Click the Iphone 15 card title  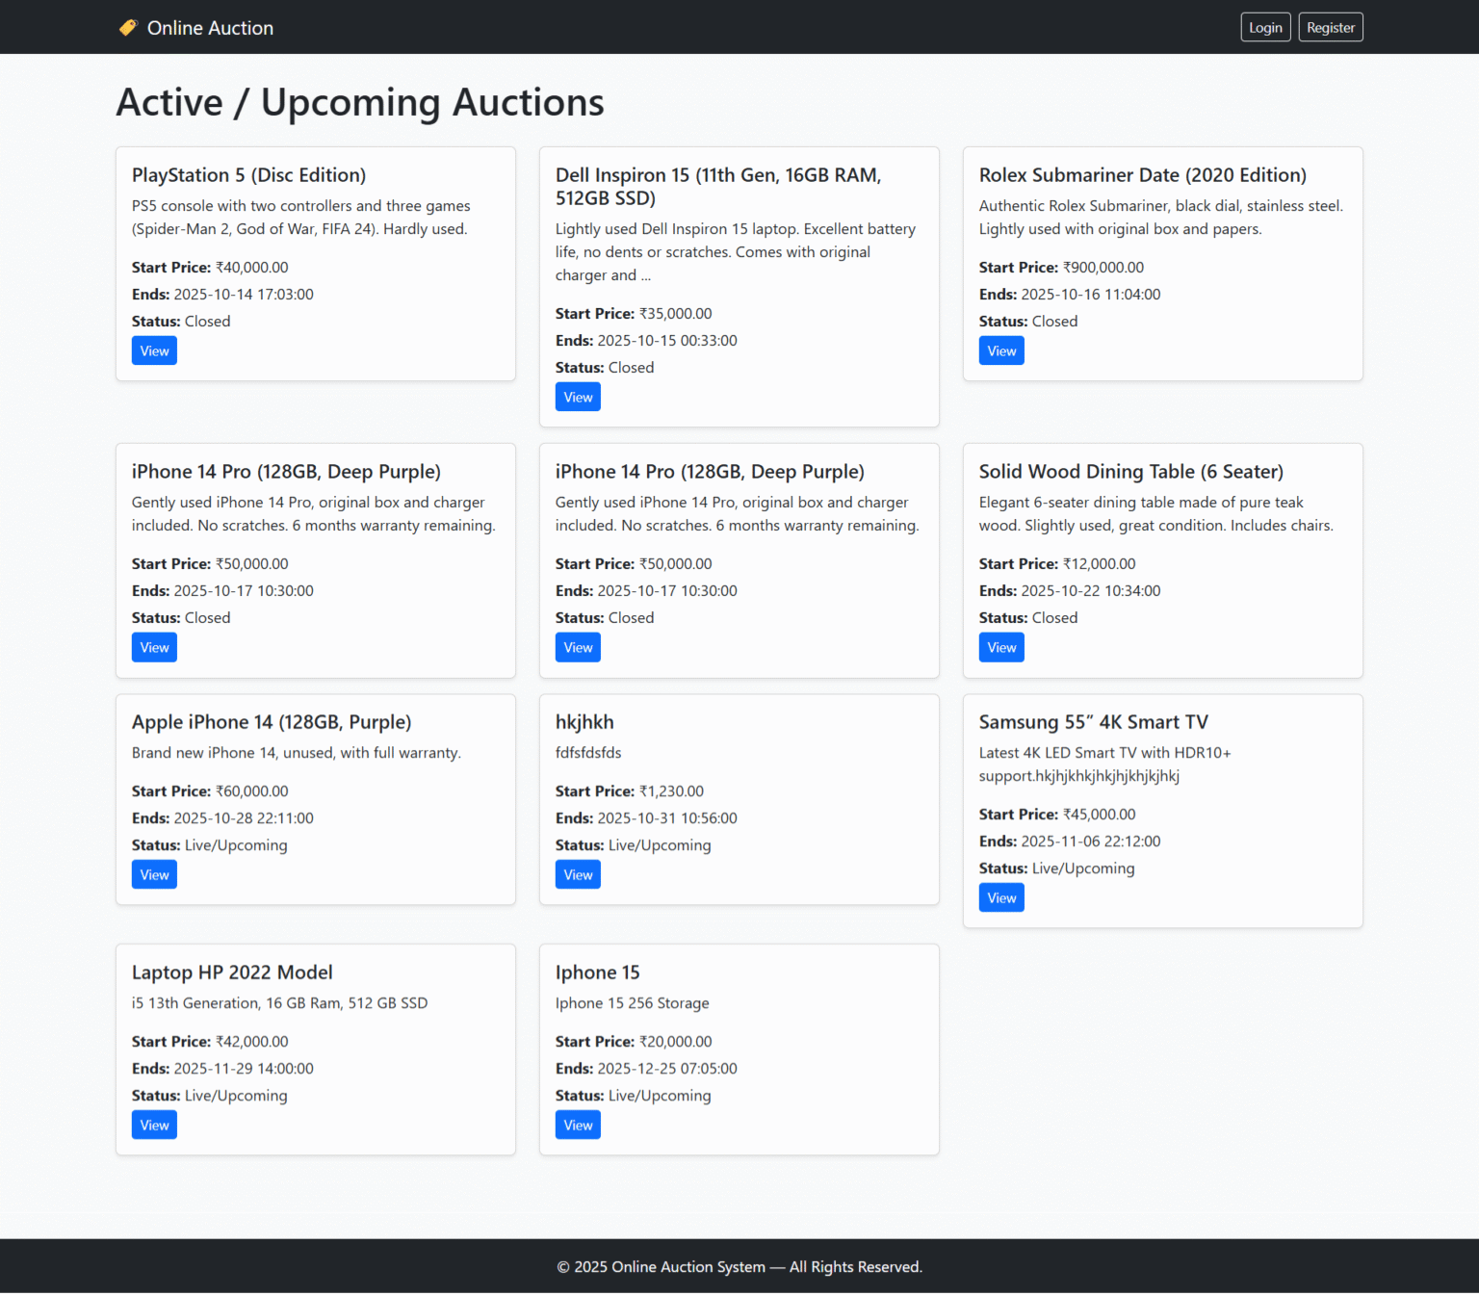(x=598, y=972)
